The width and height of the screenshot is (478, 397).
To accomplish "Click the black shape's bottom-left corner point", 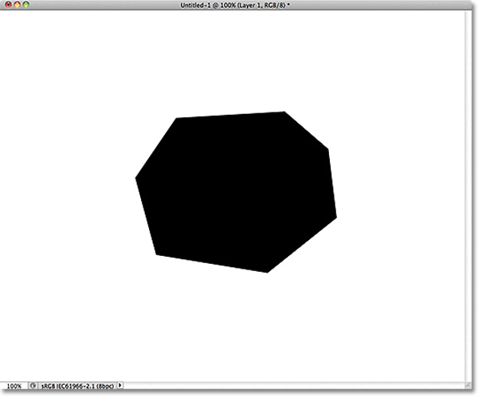I will pyautogui.click(x=156, y=254).
